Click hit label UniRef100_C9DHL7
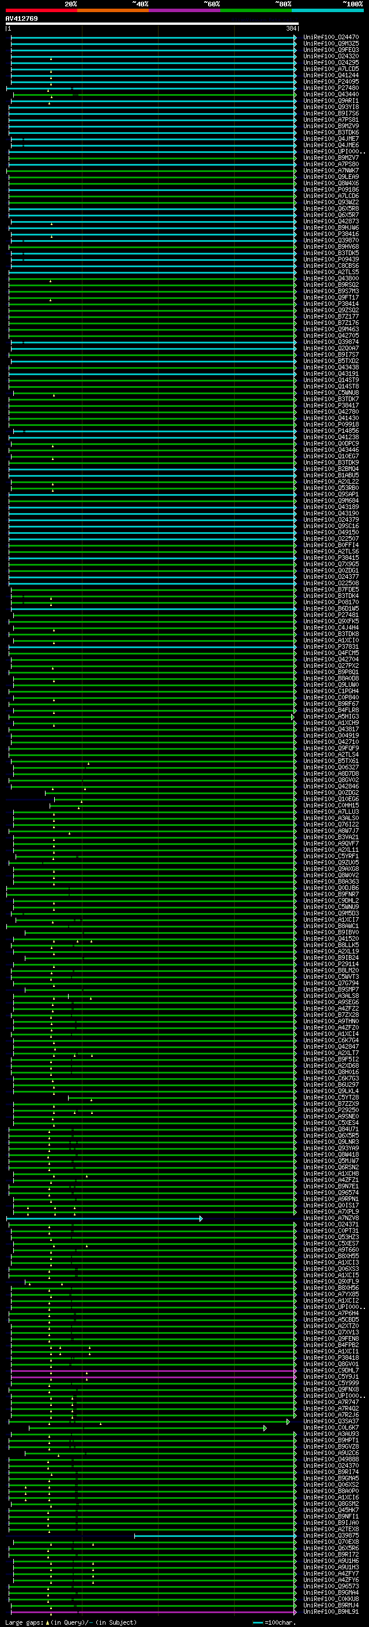This screenshot has width=369, height=1627. [x=331, y=1371]
